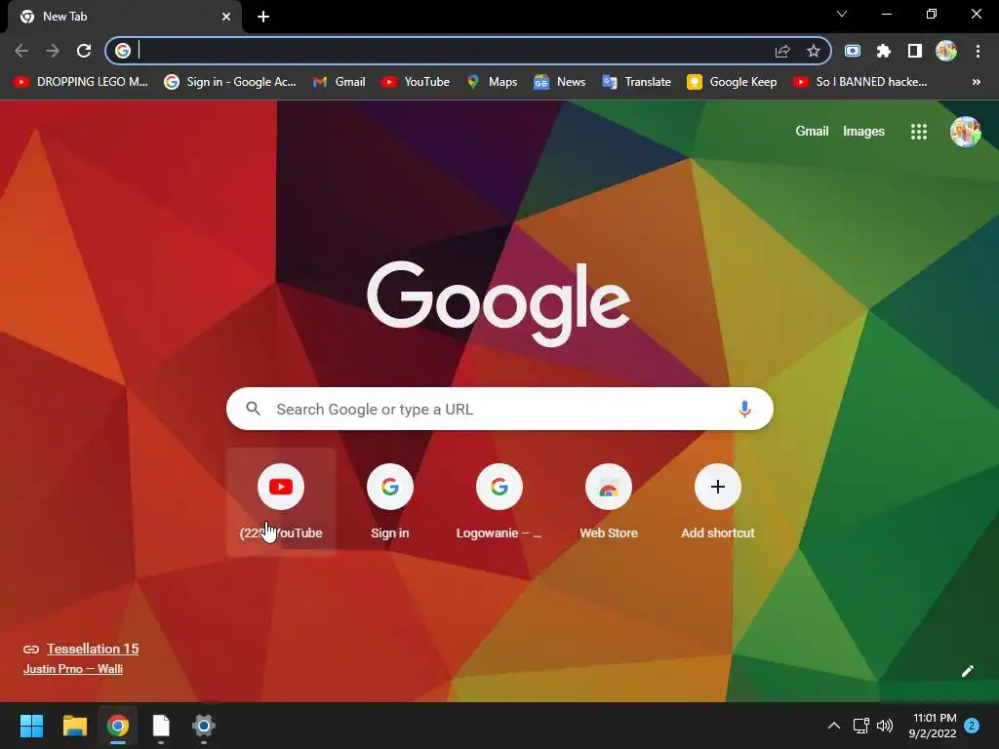Open the Maps bookmark
This screenshot has width=999, height=749.
(x=492, y=82)
